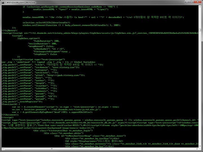Click the "plink" http://jpub.tistory.com line
The image size is (203, 152).
point(43,75)
